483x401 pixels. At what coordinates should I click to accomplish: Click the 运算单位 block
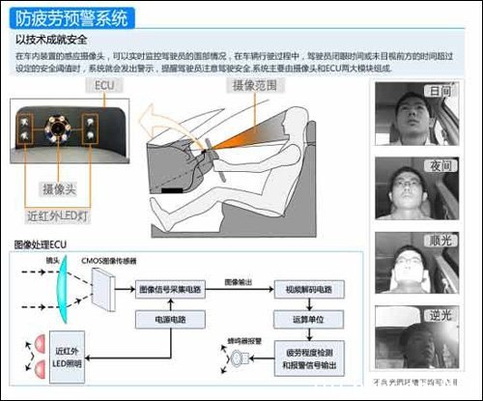(x=309, y=319)
